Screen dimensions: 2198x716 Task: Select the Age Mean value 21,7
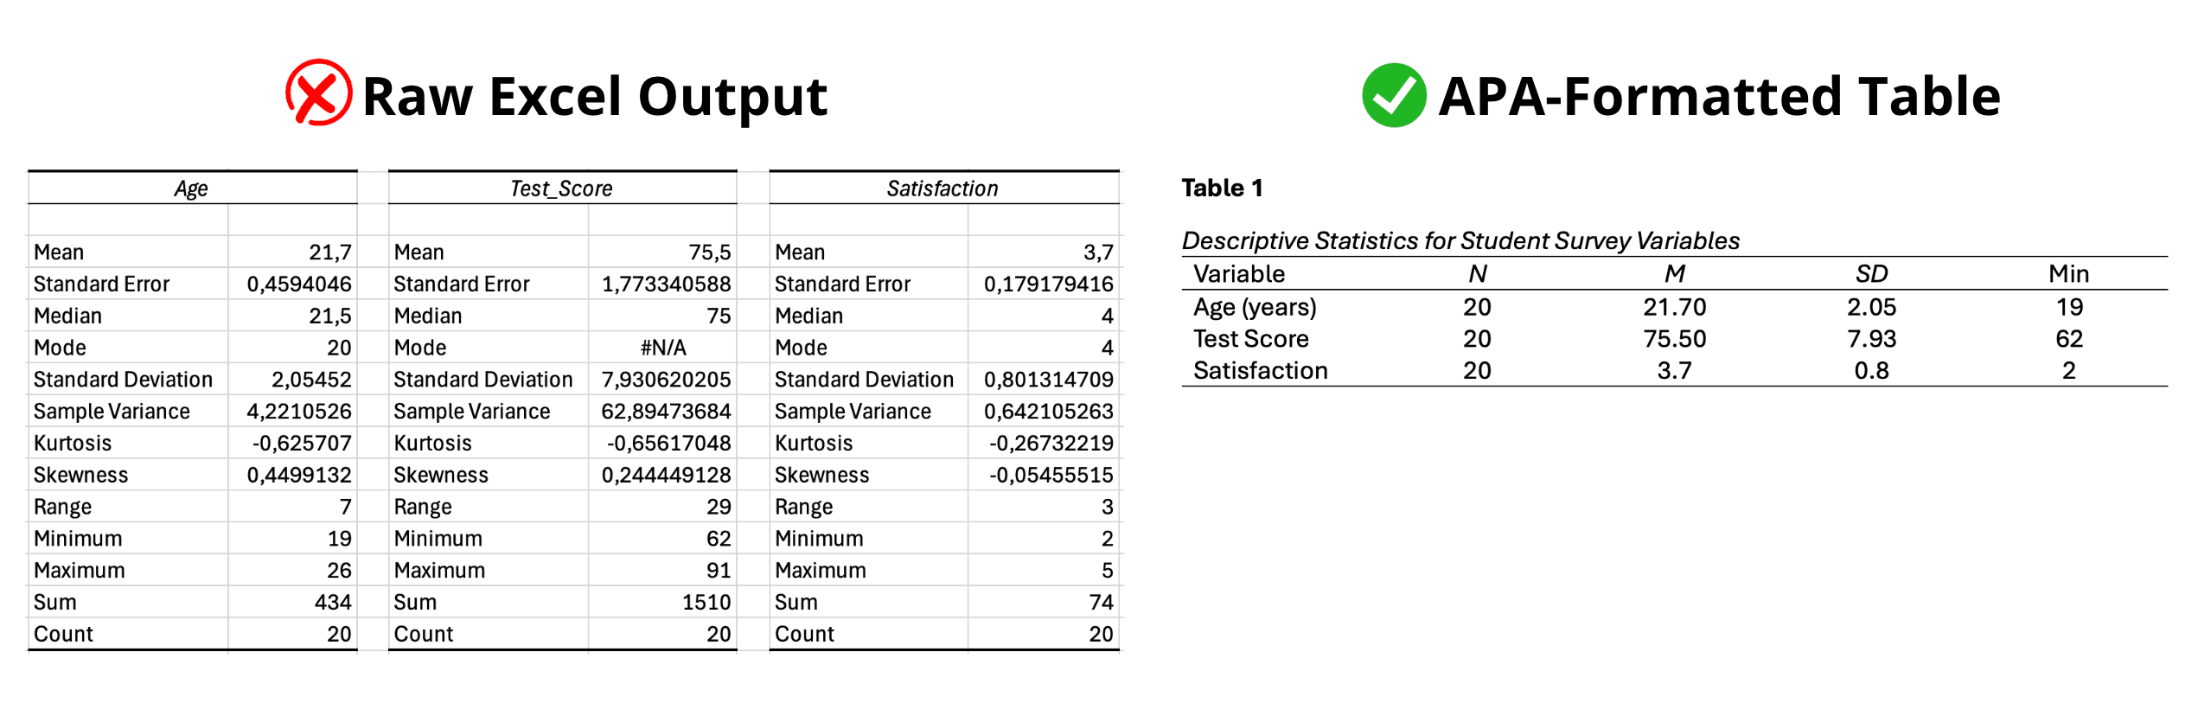(329, 253)
